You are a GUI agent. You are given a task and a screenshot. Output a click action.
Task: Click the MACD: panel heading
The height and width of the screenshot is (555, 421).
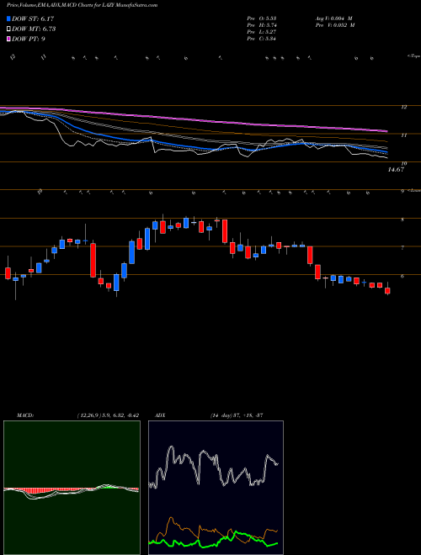24,415
